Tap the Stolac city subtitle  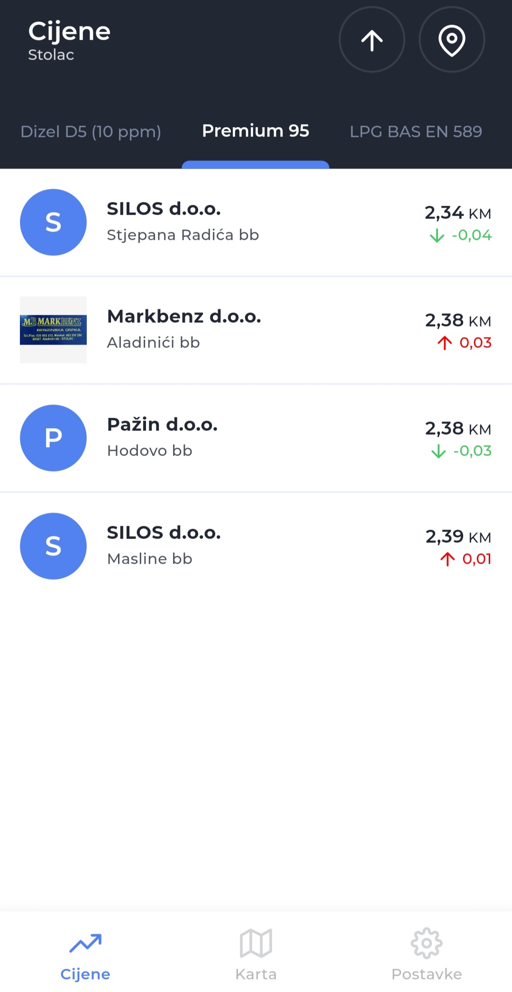51,55
